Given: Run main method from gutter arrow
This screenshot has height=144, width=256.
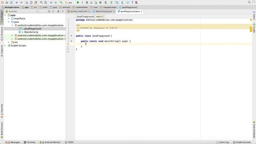Looking at the screenshot, I should pyautogui.click(x=72, y=41).
